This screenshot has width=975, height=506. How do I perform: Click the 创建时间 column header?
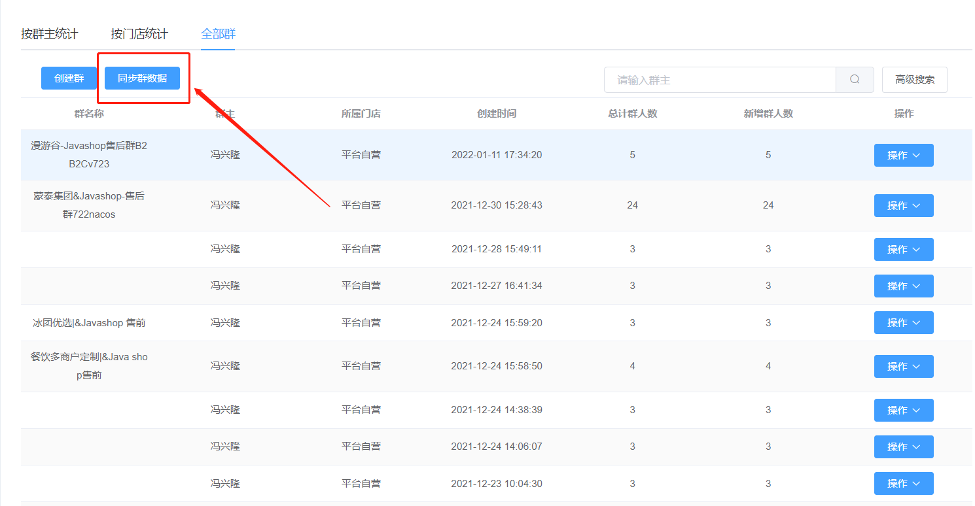tap(497, 114)
